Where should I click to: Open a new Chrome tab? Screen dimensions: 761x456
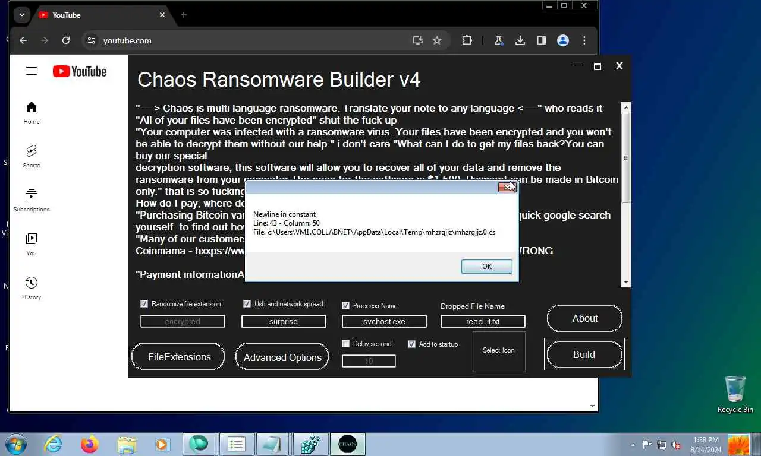184,15
